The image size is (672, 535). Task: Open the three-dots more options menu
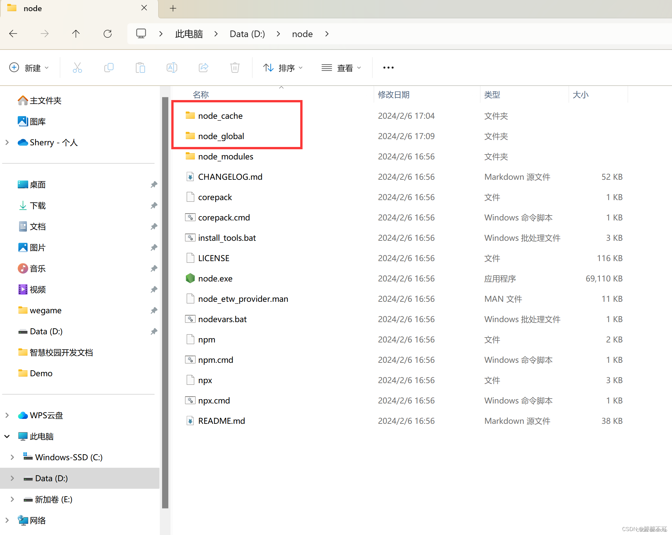coord(388,68)
